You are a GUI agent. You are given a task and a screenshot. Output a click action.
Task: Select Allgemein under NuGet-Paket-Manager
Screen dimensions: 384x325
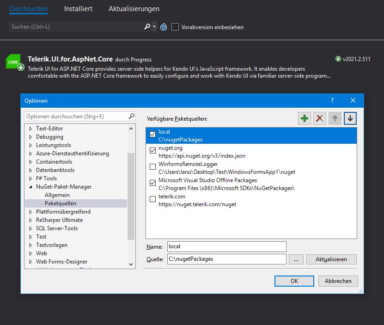(x=57, y=195)
